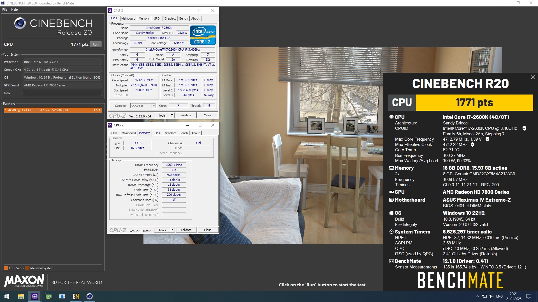The width and height of the screenshot is (538, 302).
Task: Click the upper CPU-Z window title icon
Action: pos(110,11)
